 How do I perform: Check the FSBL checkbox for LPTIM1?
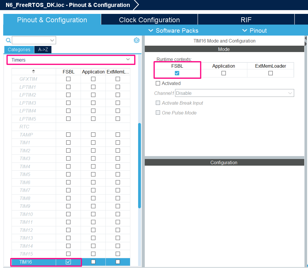(x=68, y=87)
